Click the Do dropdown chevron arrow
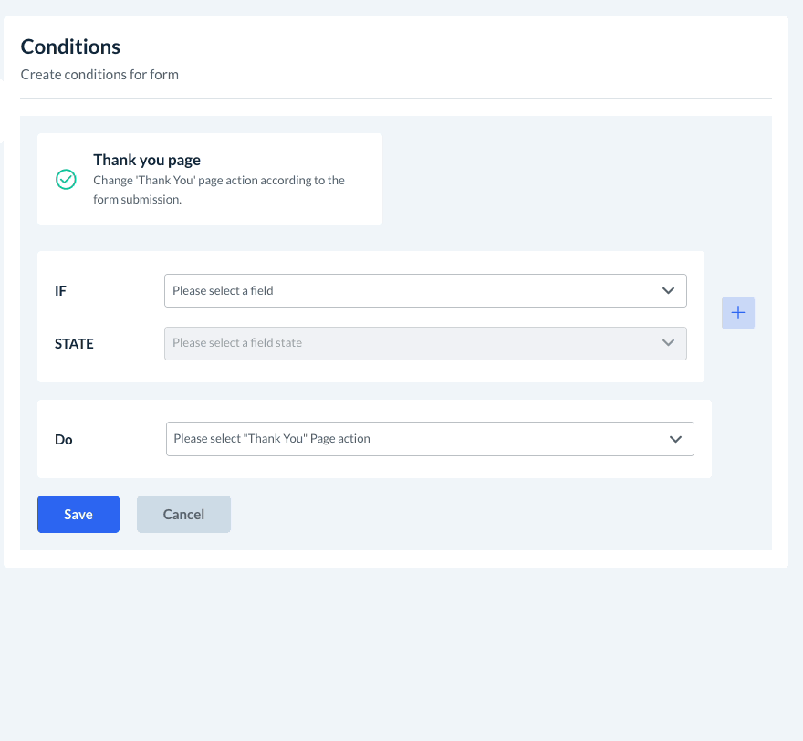 tap(675, 439)
